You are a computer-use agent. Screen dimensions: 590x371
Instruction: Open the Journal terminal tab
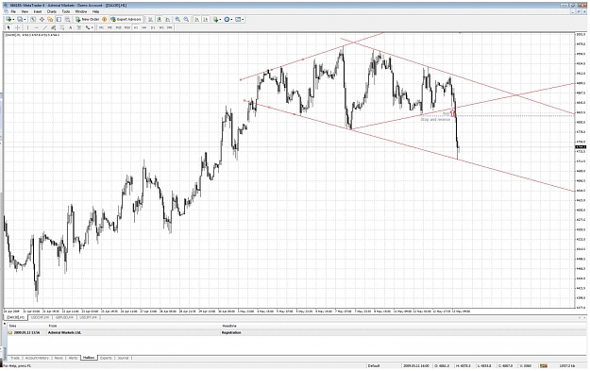pos(123,358)
